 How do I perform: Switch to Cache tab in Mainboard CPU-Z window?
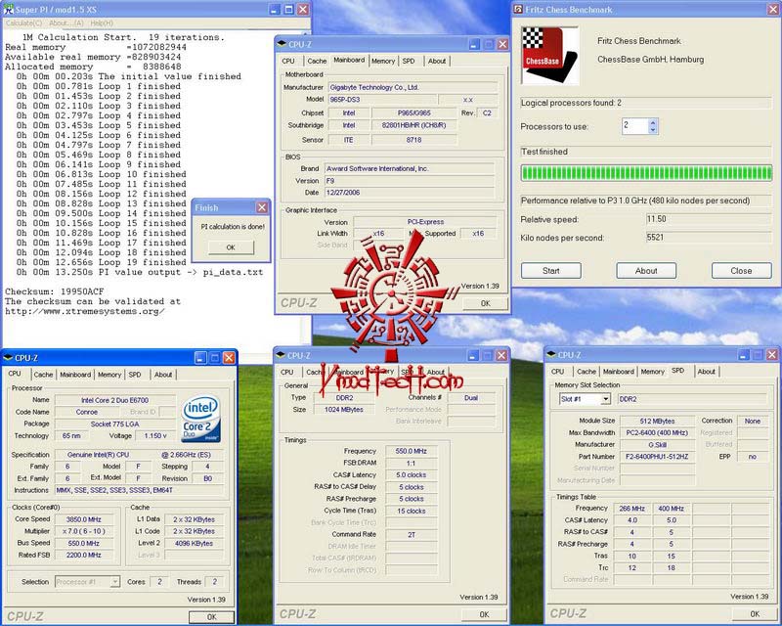[x=317, y=61]
